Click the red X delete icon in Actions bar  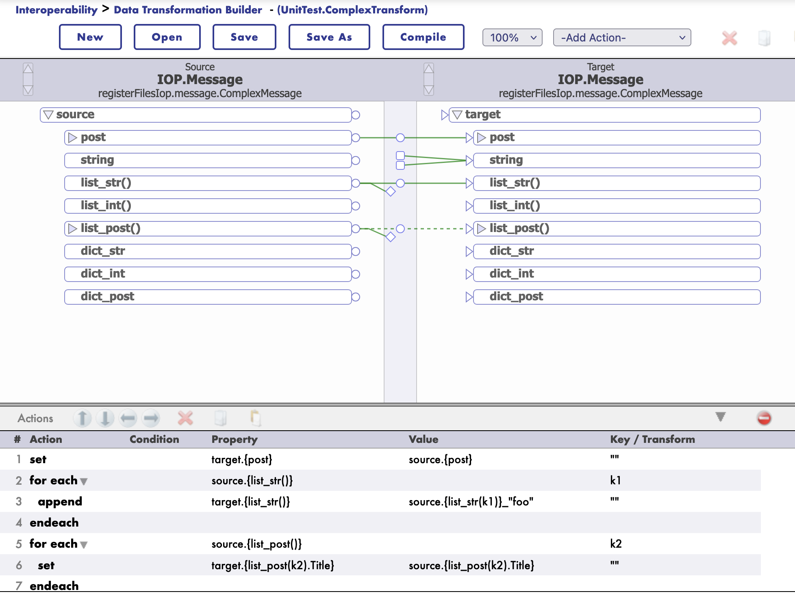tap(185, 418)
